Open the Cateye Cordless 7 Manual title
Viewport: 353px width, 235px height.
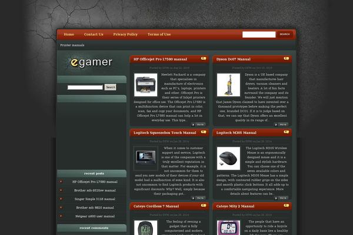pyautogui.click(x=156, y=206)
